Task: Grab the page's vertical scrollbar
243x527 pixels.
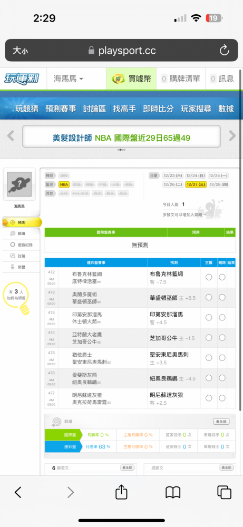Action: [x=240, y=239]
